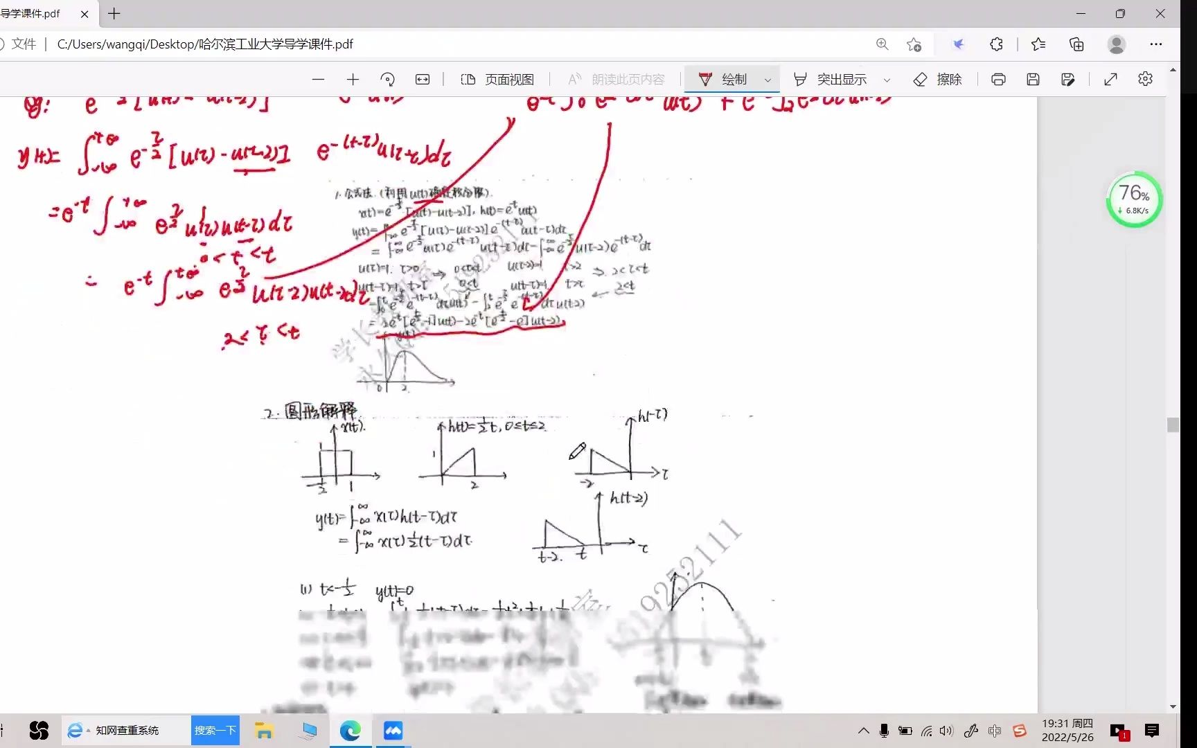Fit the PDF to page width
Image resolution: width=1197 pixels, height=748 pixels.
[422, 79]
